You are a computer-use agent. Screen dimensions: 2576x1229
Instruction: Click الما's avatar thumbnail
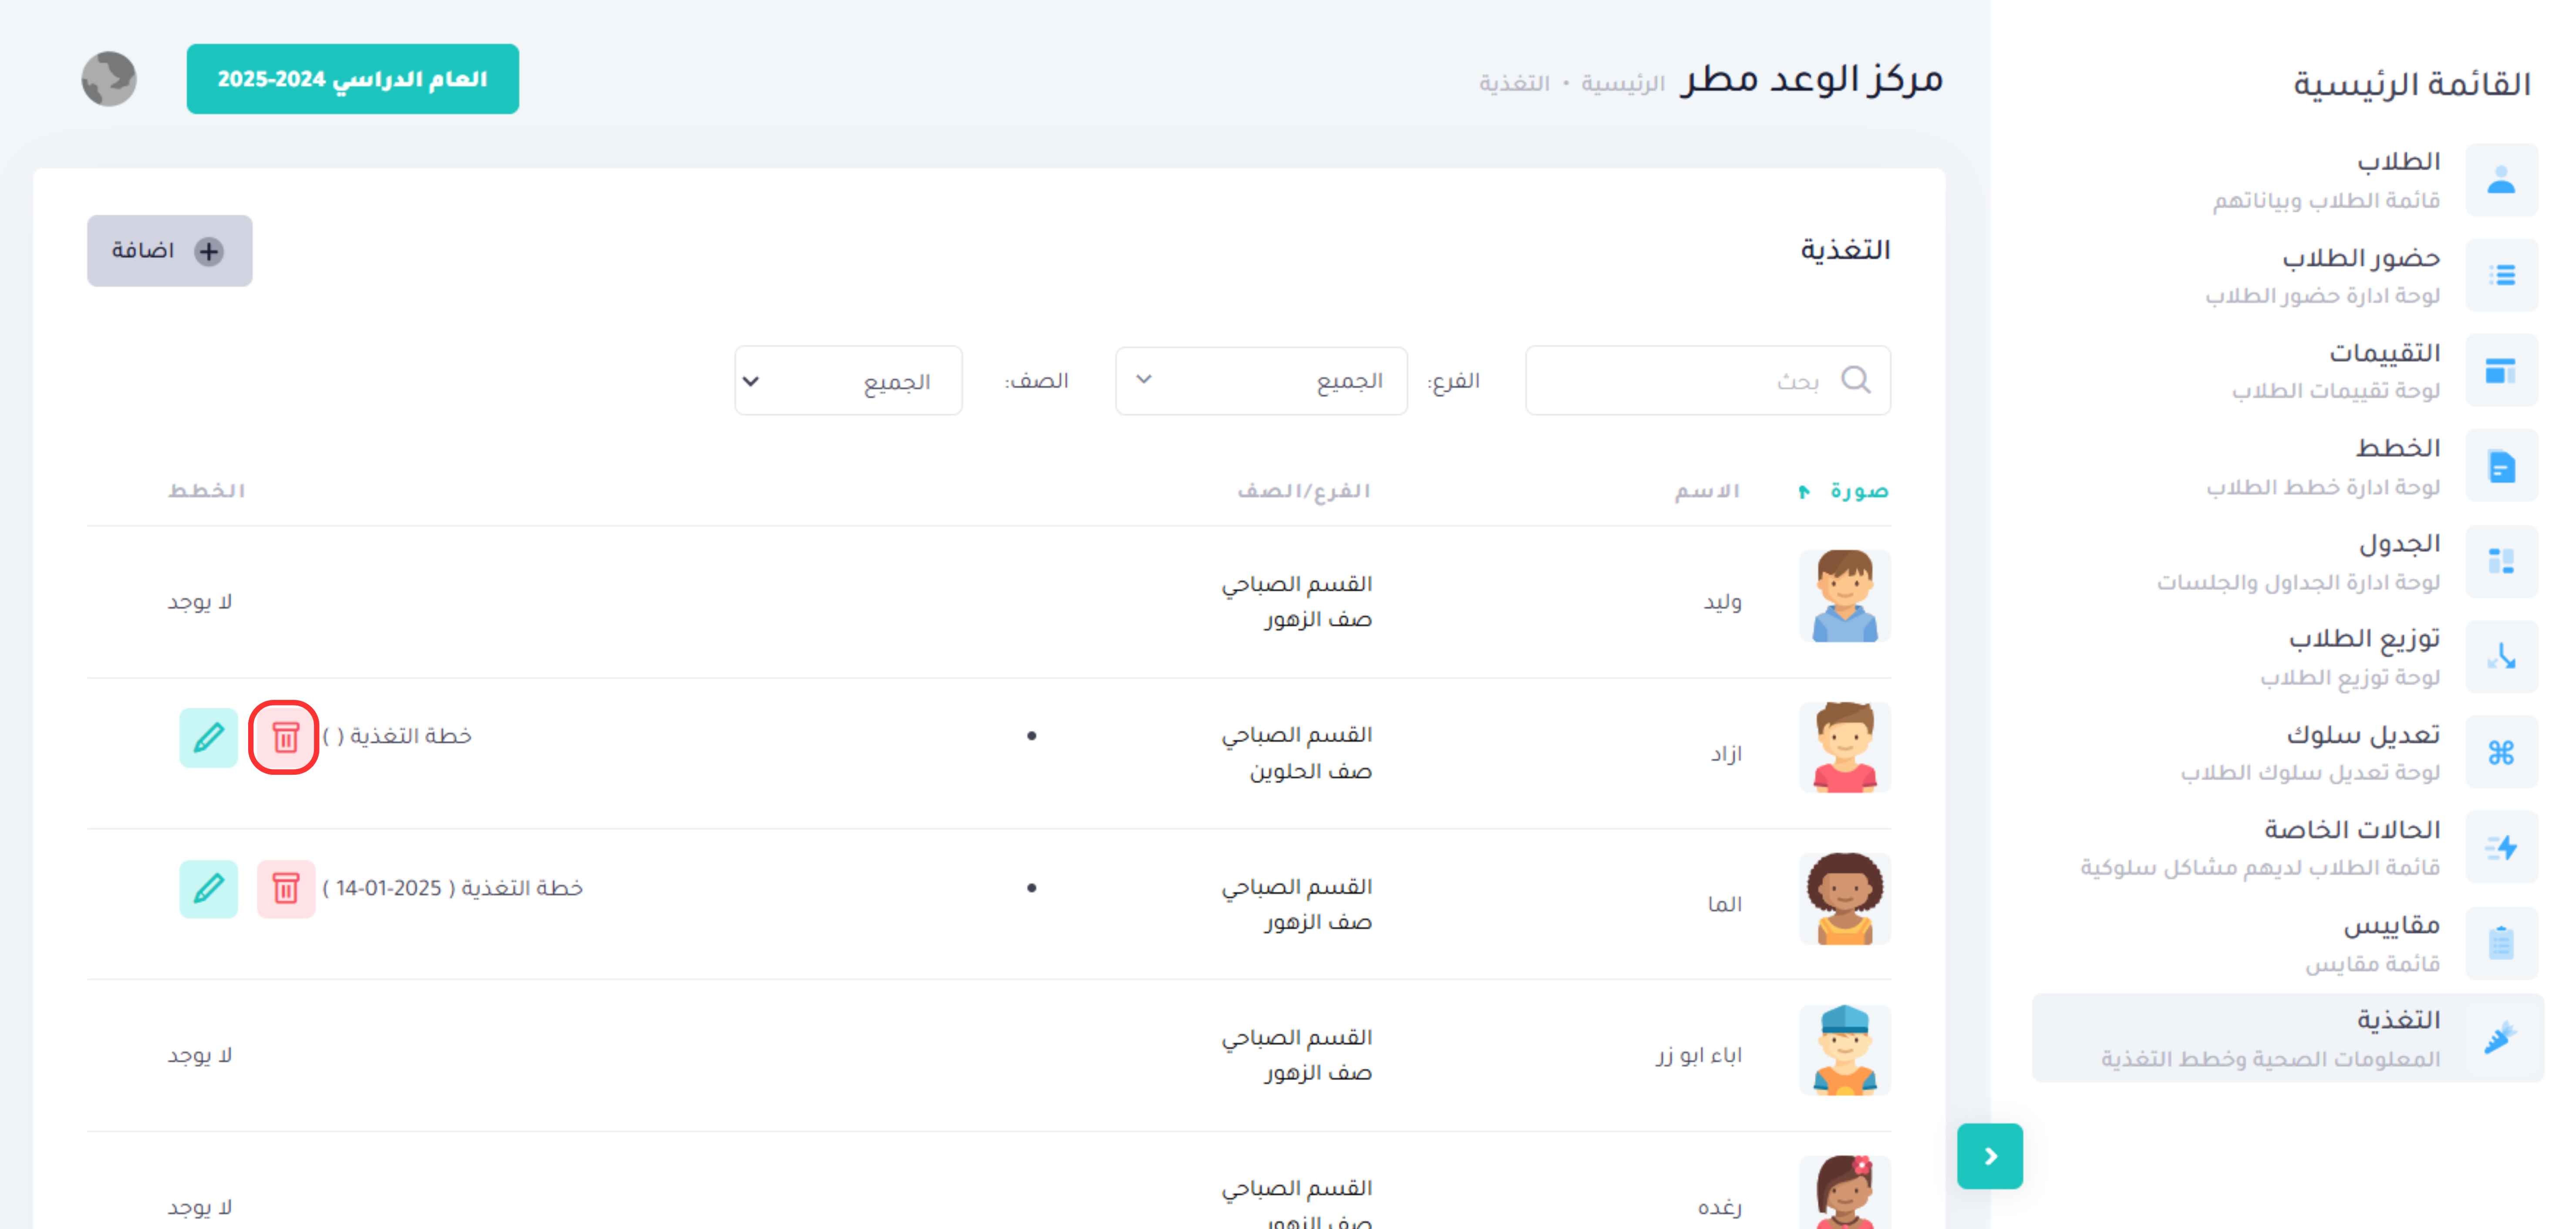(x=1844, y=899)
